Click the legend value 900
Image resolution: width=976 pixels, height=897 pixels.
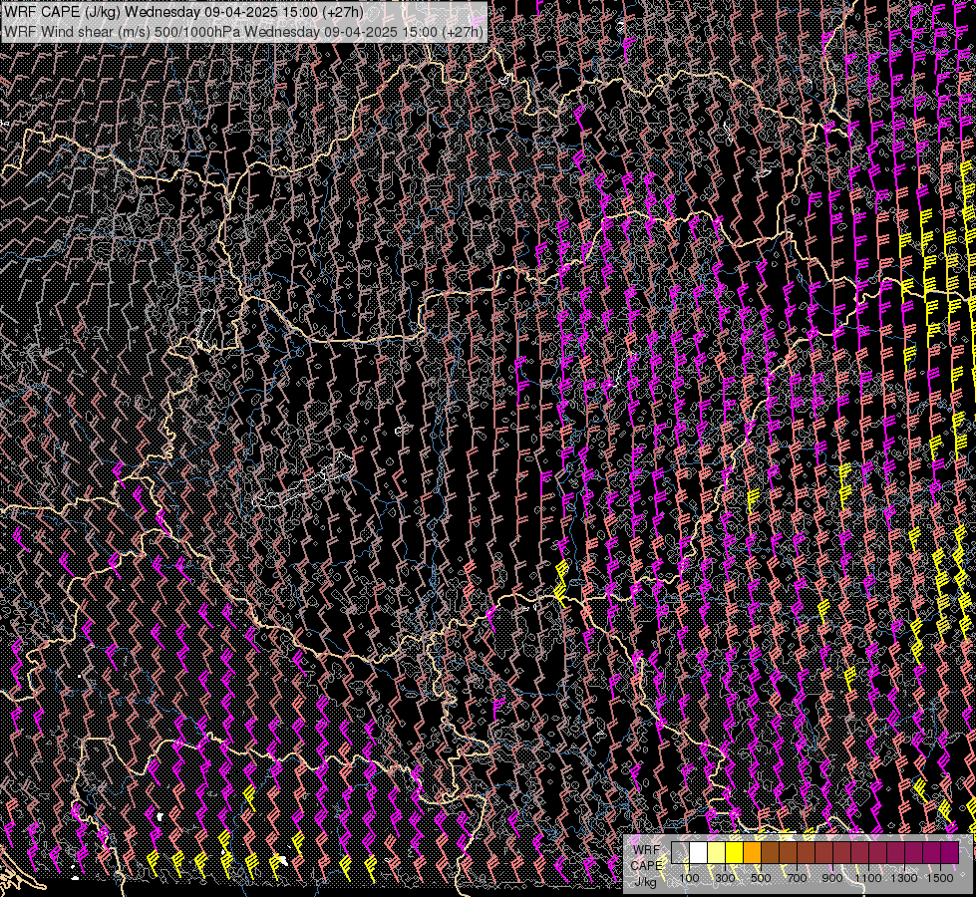832,878
